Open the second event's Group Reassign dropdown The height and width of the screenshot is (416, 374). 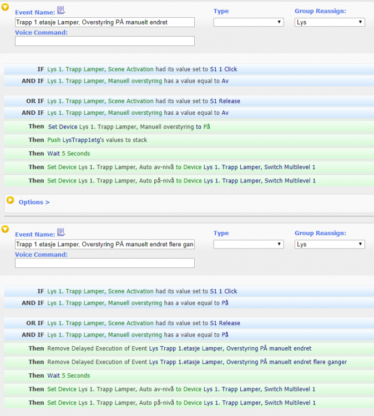(x=330, y=244)
